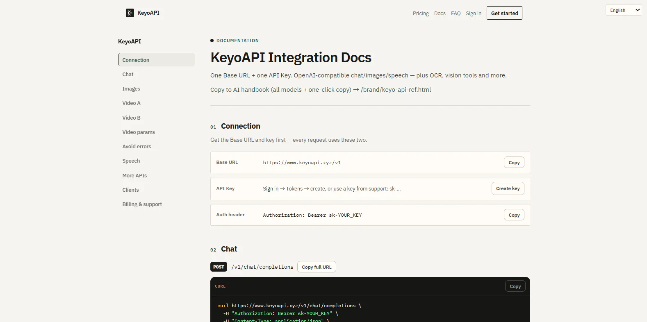Copy the Base URL value
This screenshot has height=322, width=647.
(x=514, y=163)
